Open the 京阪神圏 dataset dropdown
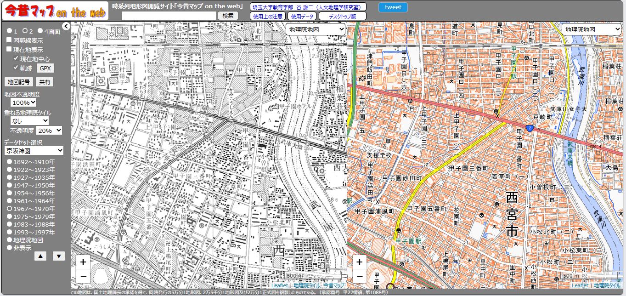The width and height of the screenshot is (626, 296). [34, 151]
